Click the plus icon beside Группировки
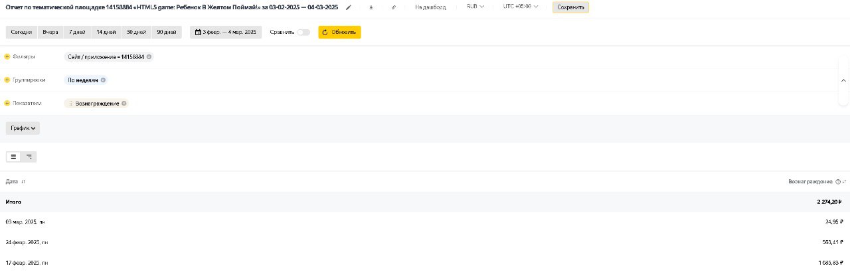 click(x=7, y=80)
